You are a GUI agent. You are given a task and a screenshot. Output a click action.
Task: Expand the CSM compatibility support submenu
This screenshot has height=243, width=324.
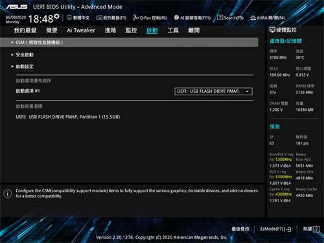coord(129,43)
